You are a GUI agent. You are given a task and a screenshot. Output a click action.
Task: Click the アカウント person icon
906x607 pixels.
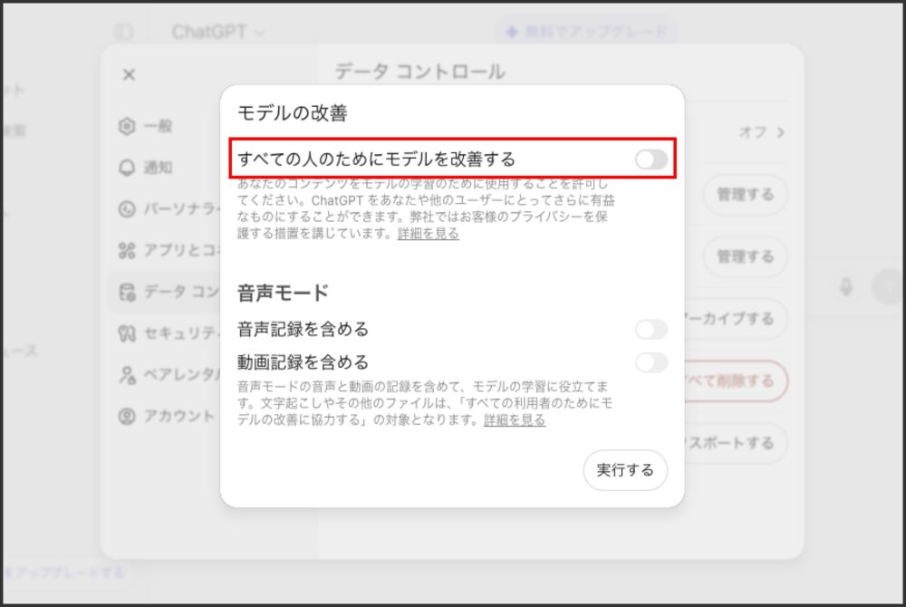[x=127, y=417]
